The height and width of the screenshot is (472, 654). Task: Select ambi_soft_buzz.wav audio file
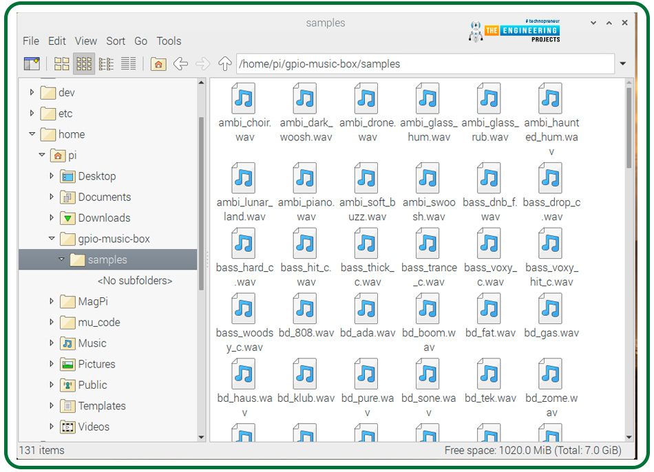(x=367, y=192)
